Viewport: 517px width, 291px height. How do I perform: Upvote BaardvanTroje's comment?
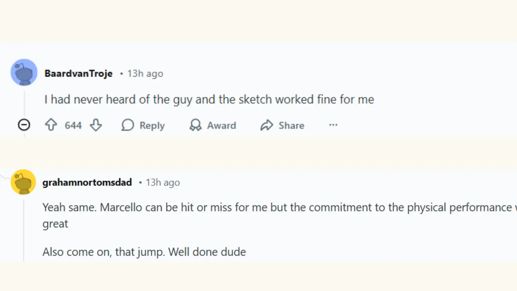51,125
